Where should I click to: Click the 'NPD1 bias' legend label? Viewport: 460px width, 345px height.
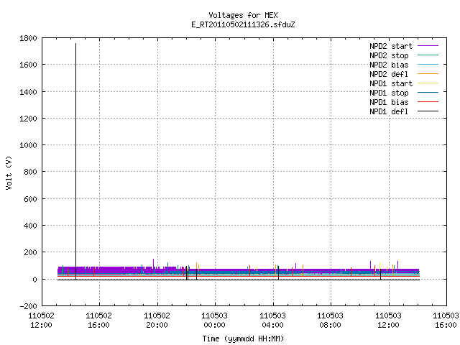point(389,102)
